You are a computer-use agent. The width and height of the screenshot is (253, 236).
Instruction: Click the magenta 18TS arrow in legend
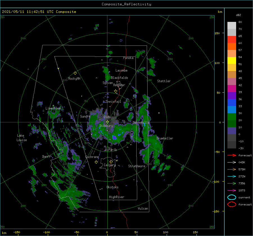tap(232, 191)
